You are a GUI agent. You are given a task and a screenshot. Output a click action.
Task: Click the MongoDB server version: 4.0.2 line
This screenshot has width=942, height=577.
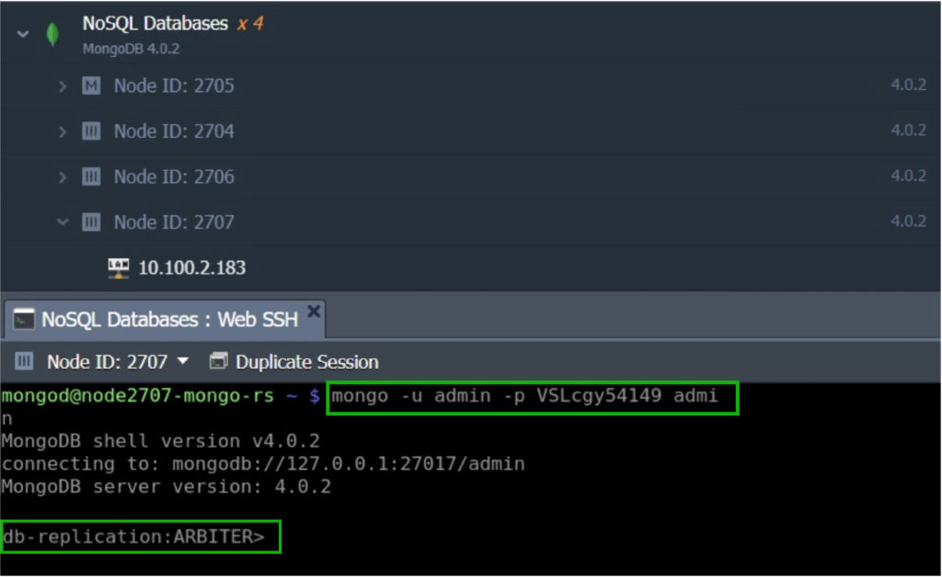point(167,487)
